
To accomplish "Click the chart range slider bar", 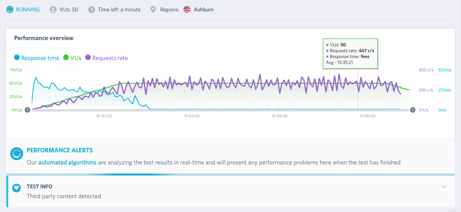I will tap(220, 110).
